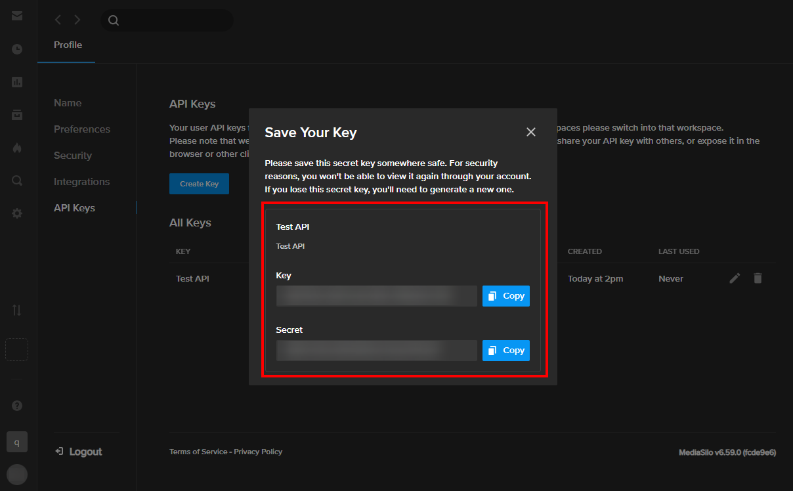
Task: Open the bar chart analytics icon
Action: coord(17,82)
